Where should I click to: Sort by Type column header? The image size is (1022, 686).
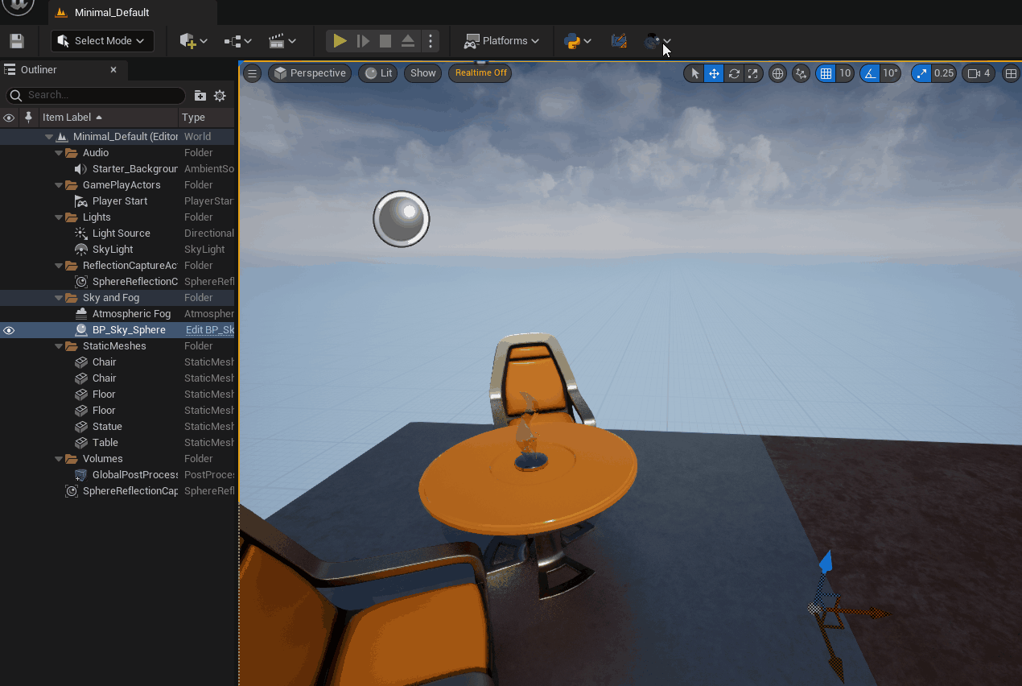(x=193, y=118)
